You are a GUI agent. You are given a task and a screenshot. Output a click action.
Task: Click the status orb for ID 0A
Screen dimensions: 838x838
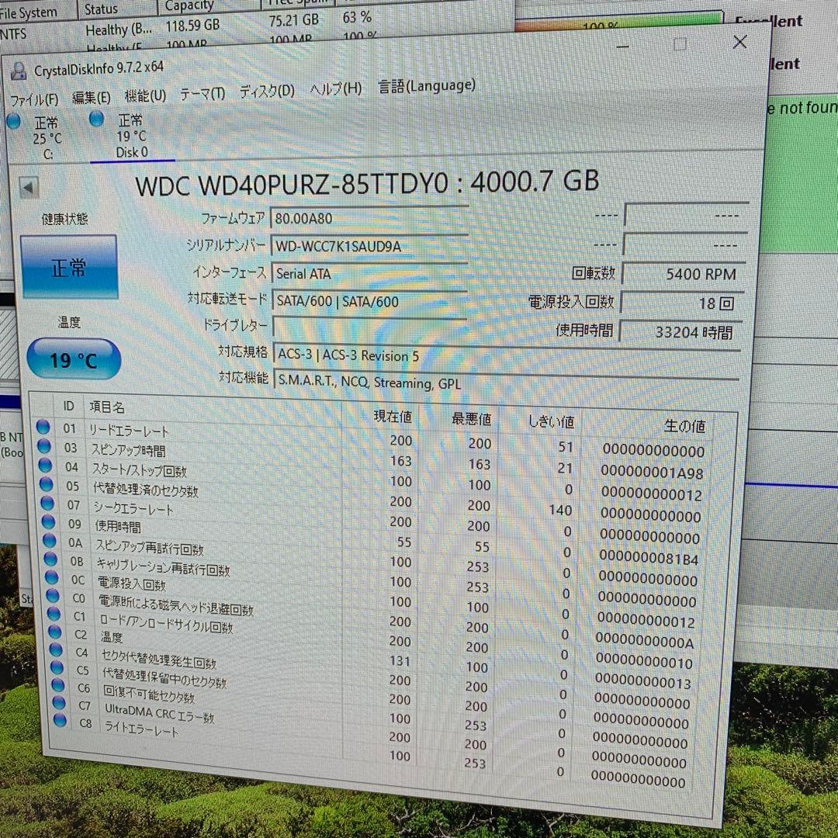point(50,541)
